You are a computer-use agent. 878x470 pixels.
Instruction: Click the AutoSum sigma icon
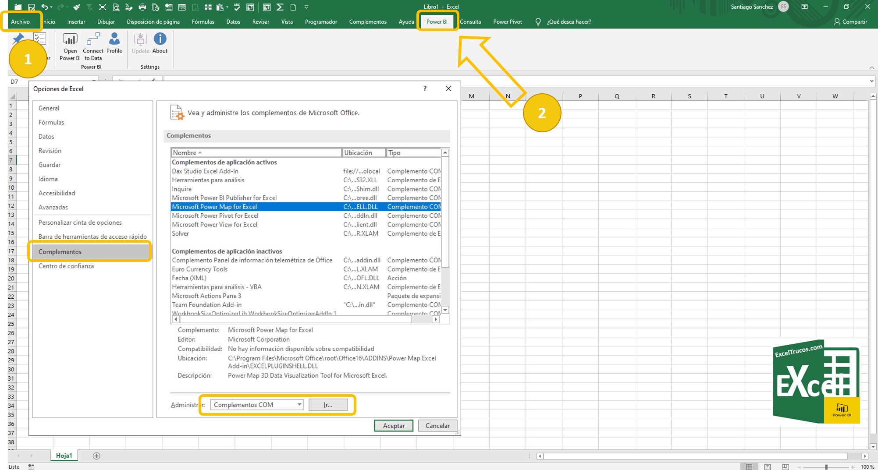coord(279,7)
